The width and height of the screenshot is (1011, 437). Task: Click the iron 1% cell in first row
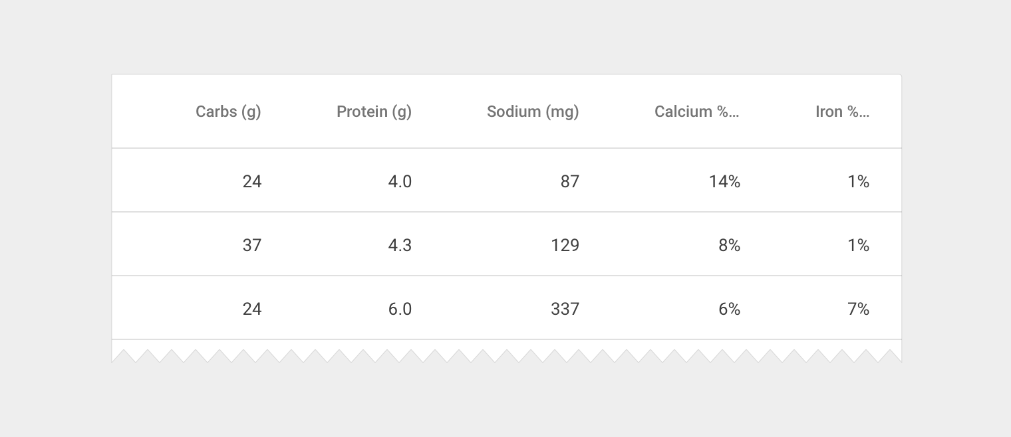tap(858, 181)
